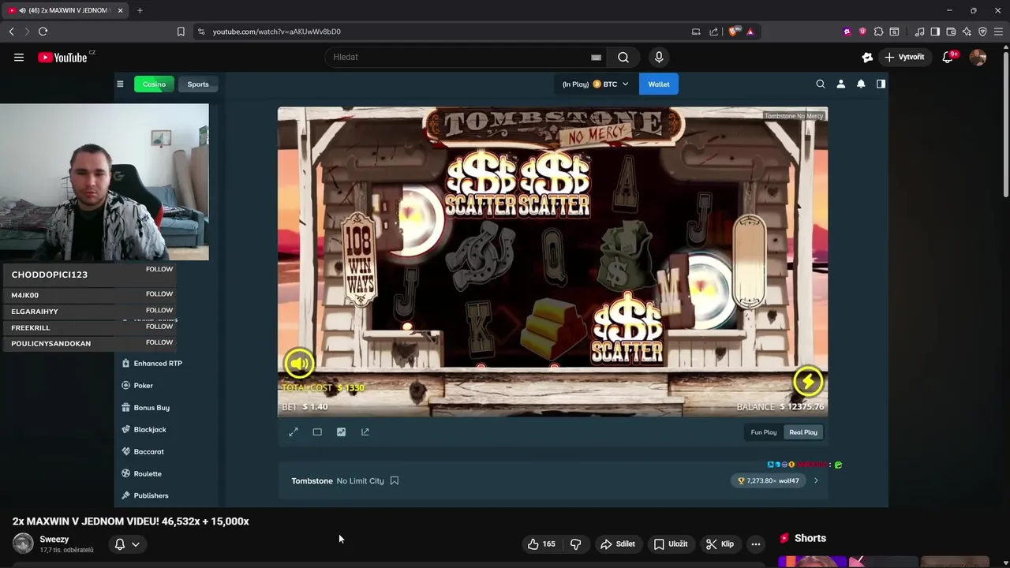Screen dimensions: 1010x568
Task: Open game live stats chart icon
Action: [341, 432]
